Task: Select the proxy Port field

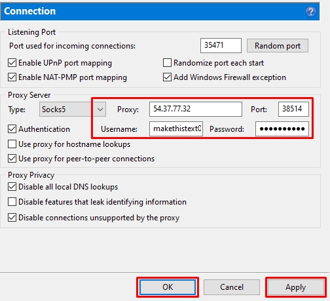Action: click(293, 109)
